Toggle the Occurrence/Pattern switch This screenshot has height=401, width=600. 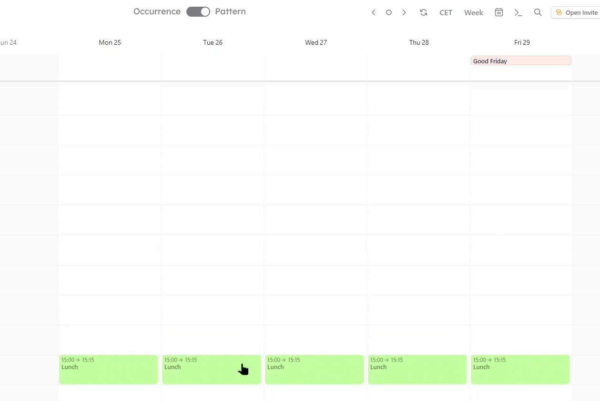[x=198, y=12]
